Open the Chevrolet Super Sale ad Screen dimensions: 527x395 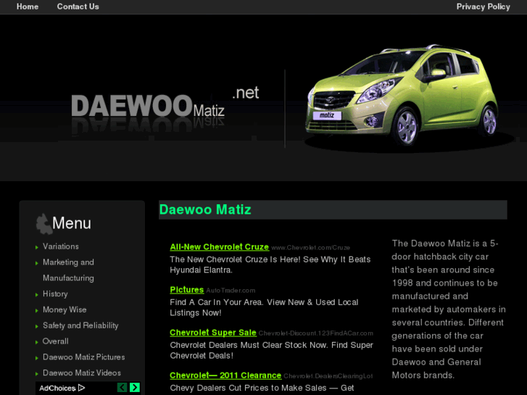213,333
